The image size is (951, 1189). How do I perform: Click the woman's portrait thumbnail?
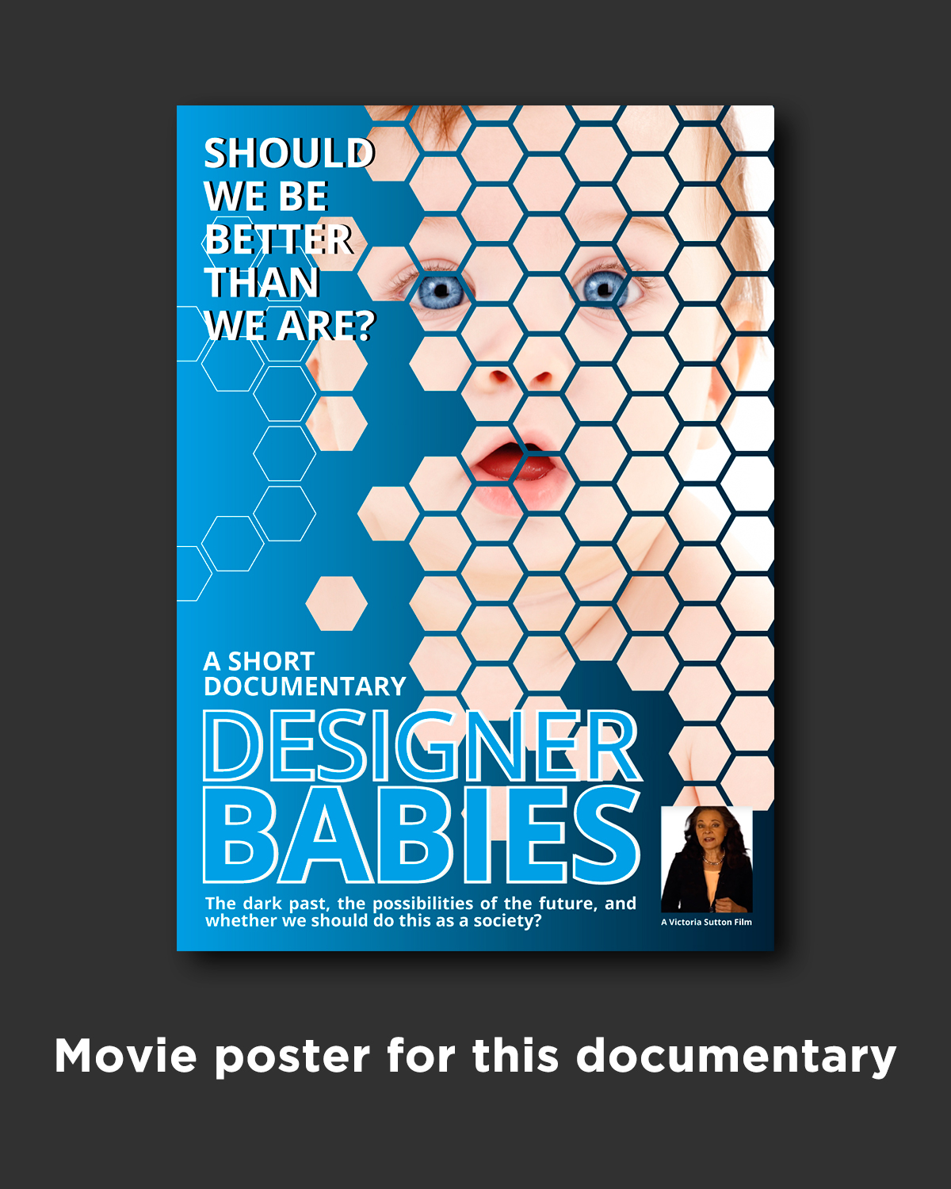[706, 860]
